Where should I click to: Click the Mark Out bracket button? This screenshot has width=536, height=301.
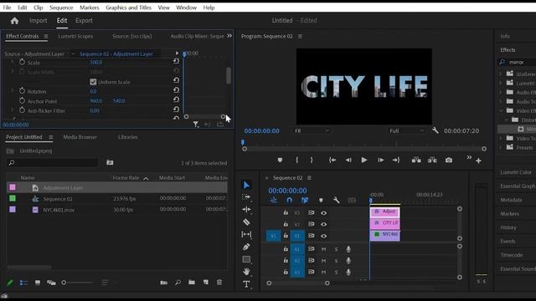point(312,160)
